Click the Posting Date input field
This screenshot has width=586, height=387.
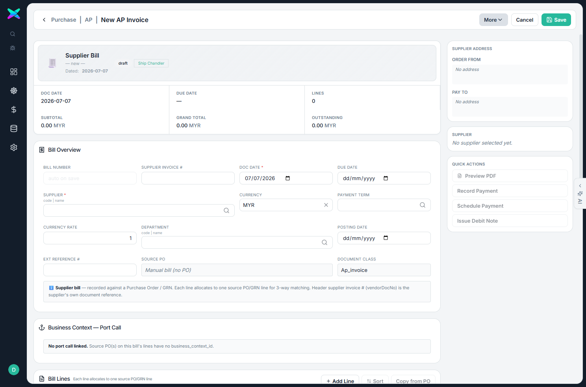pos(384,238)
